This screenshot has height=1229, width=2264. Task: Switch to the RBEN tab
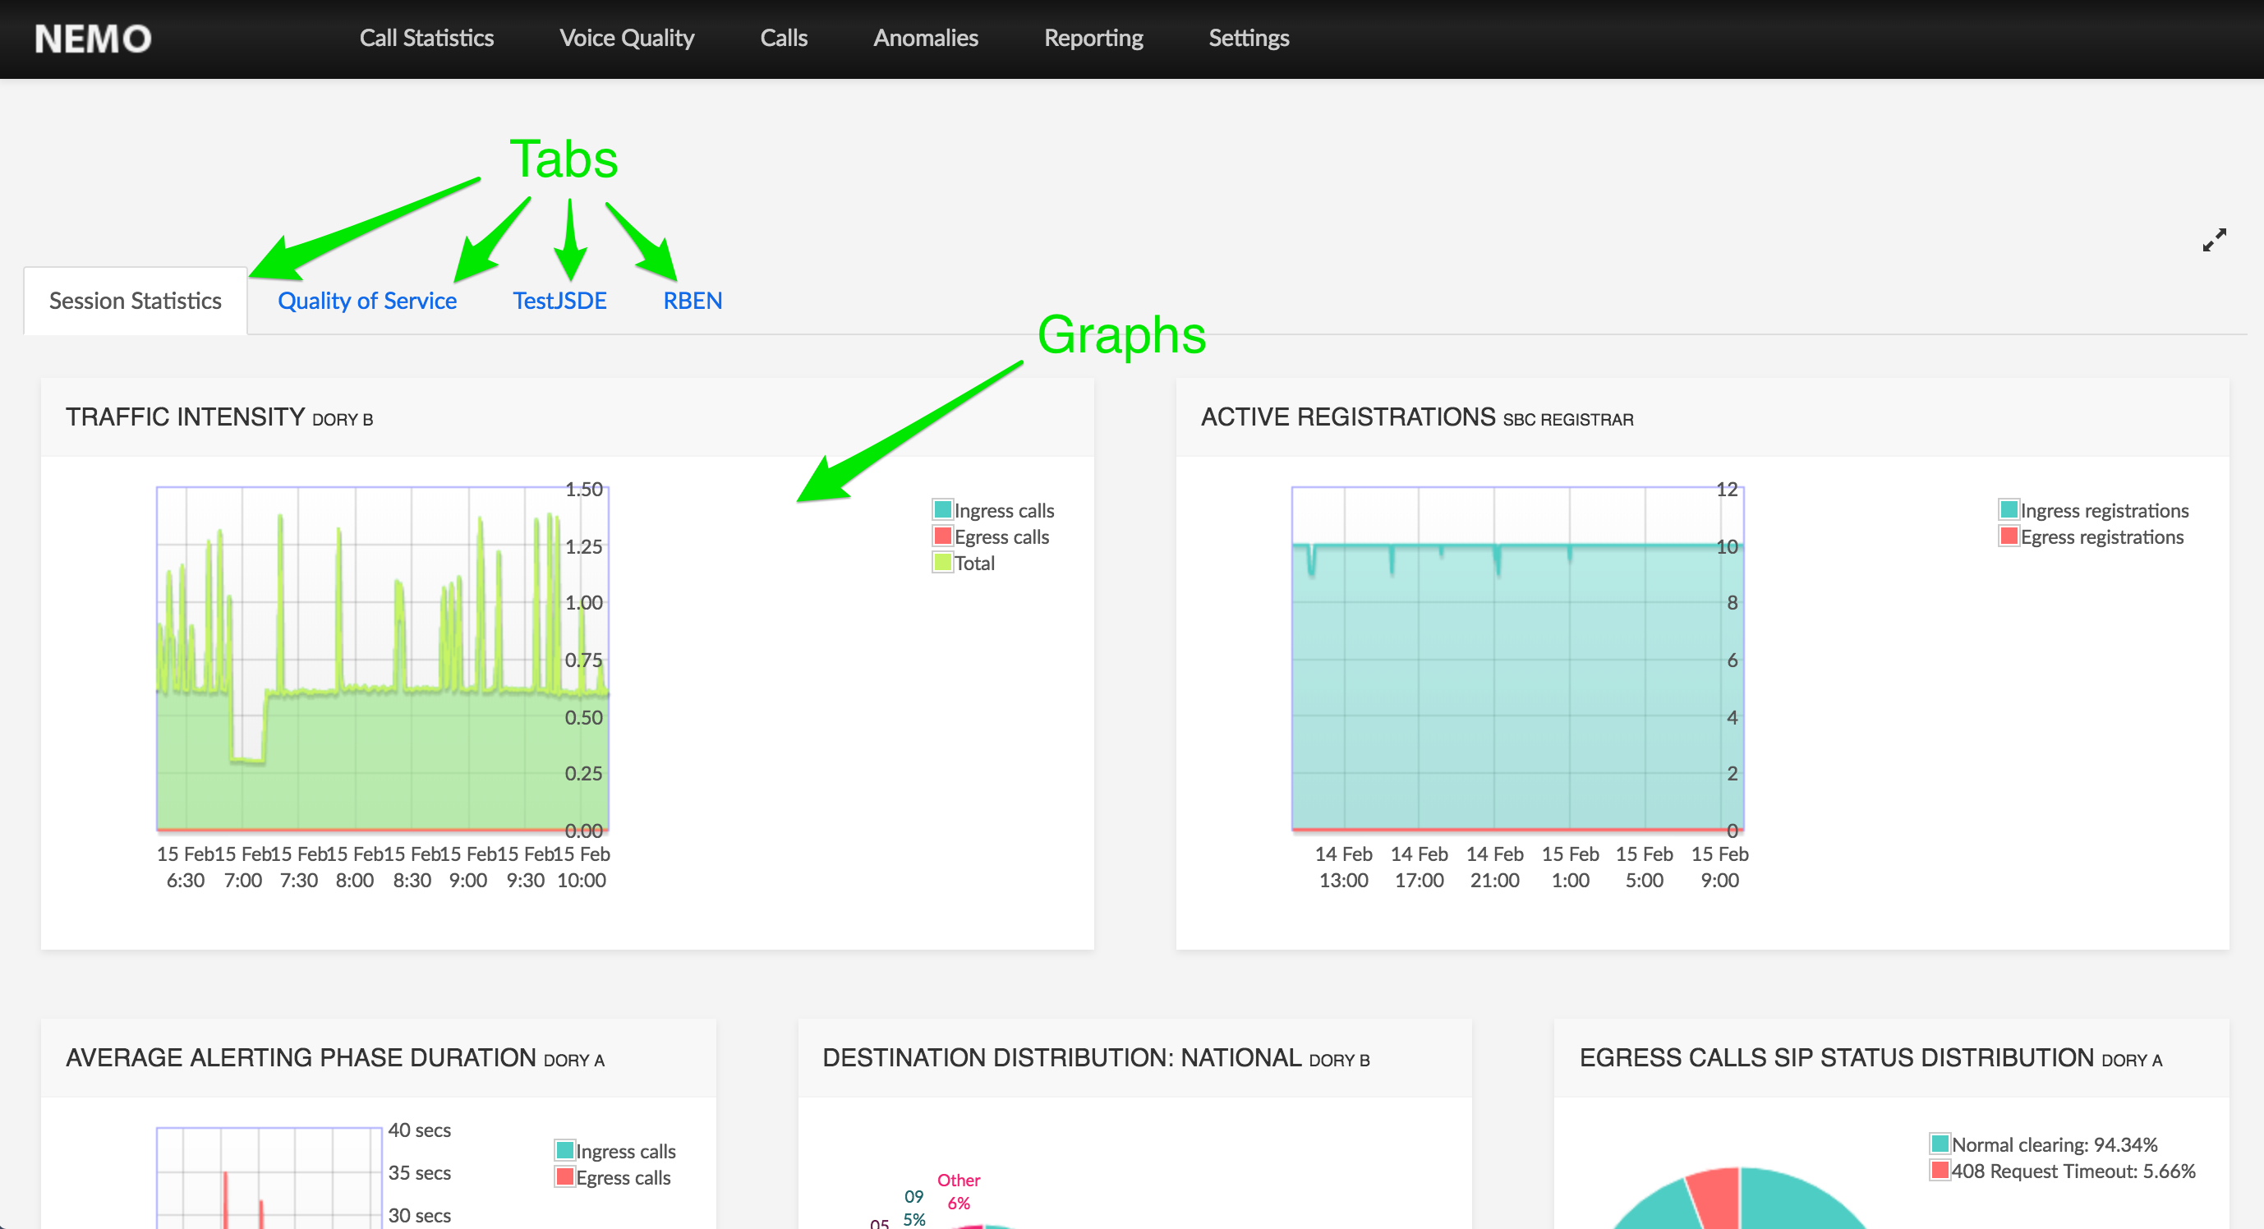pyautogui.click(x=693, y=301)
